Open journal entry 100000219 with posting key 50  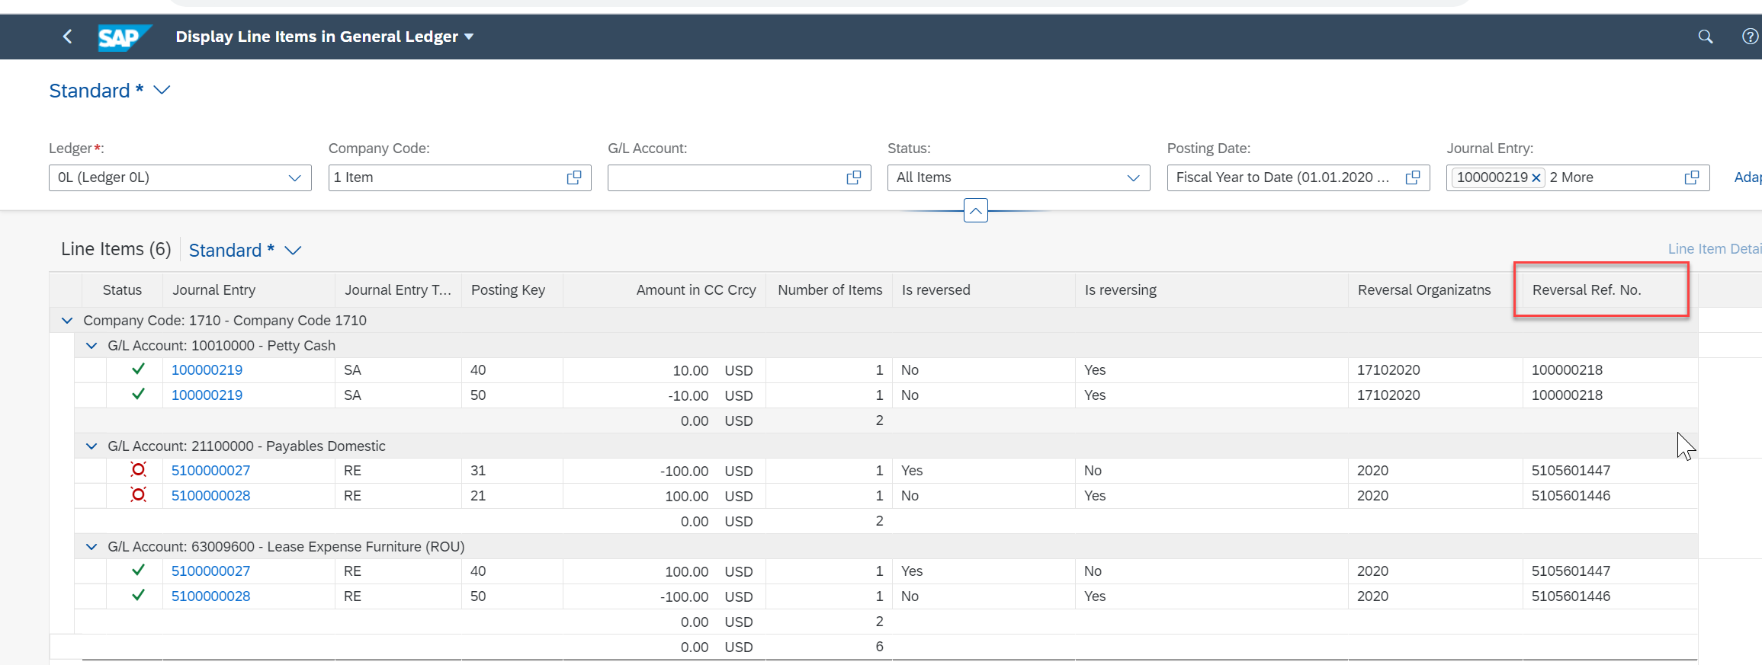pyautogui.click(x=207, y=395)
